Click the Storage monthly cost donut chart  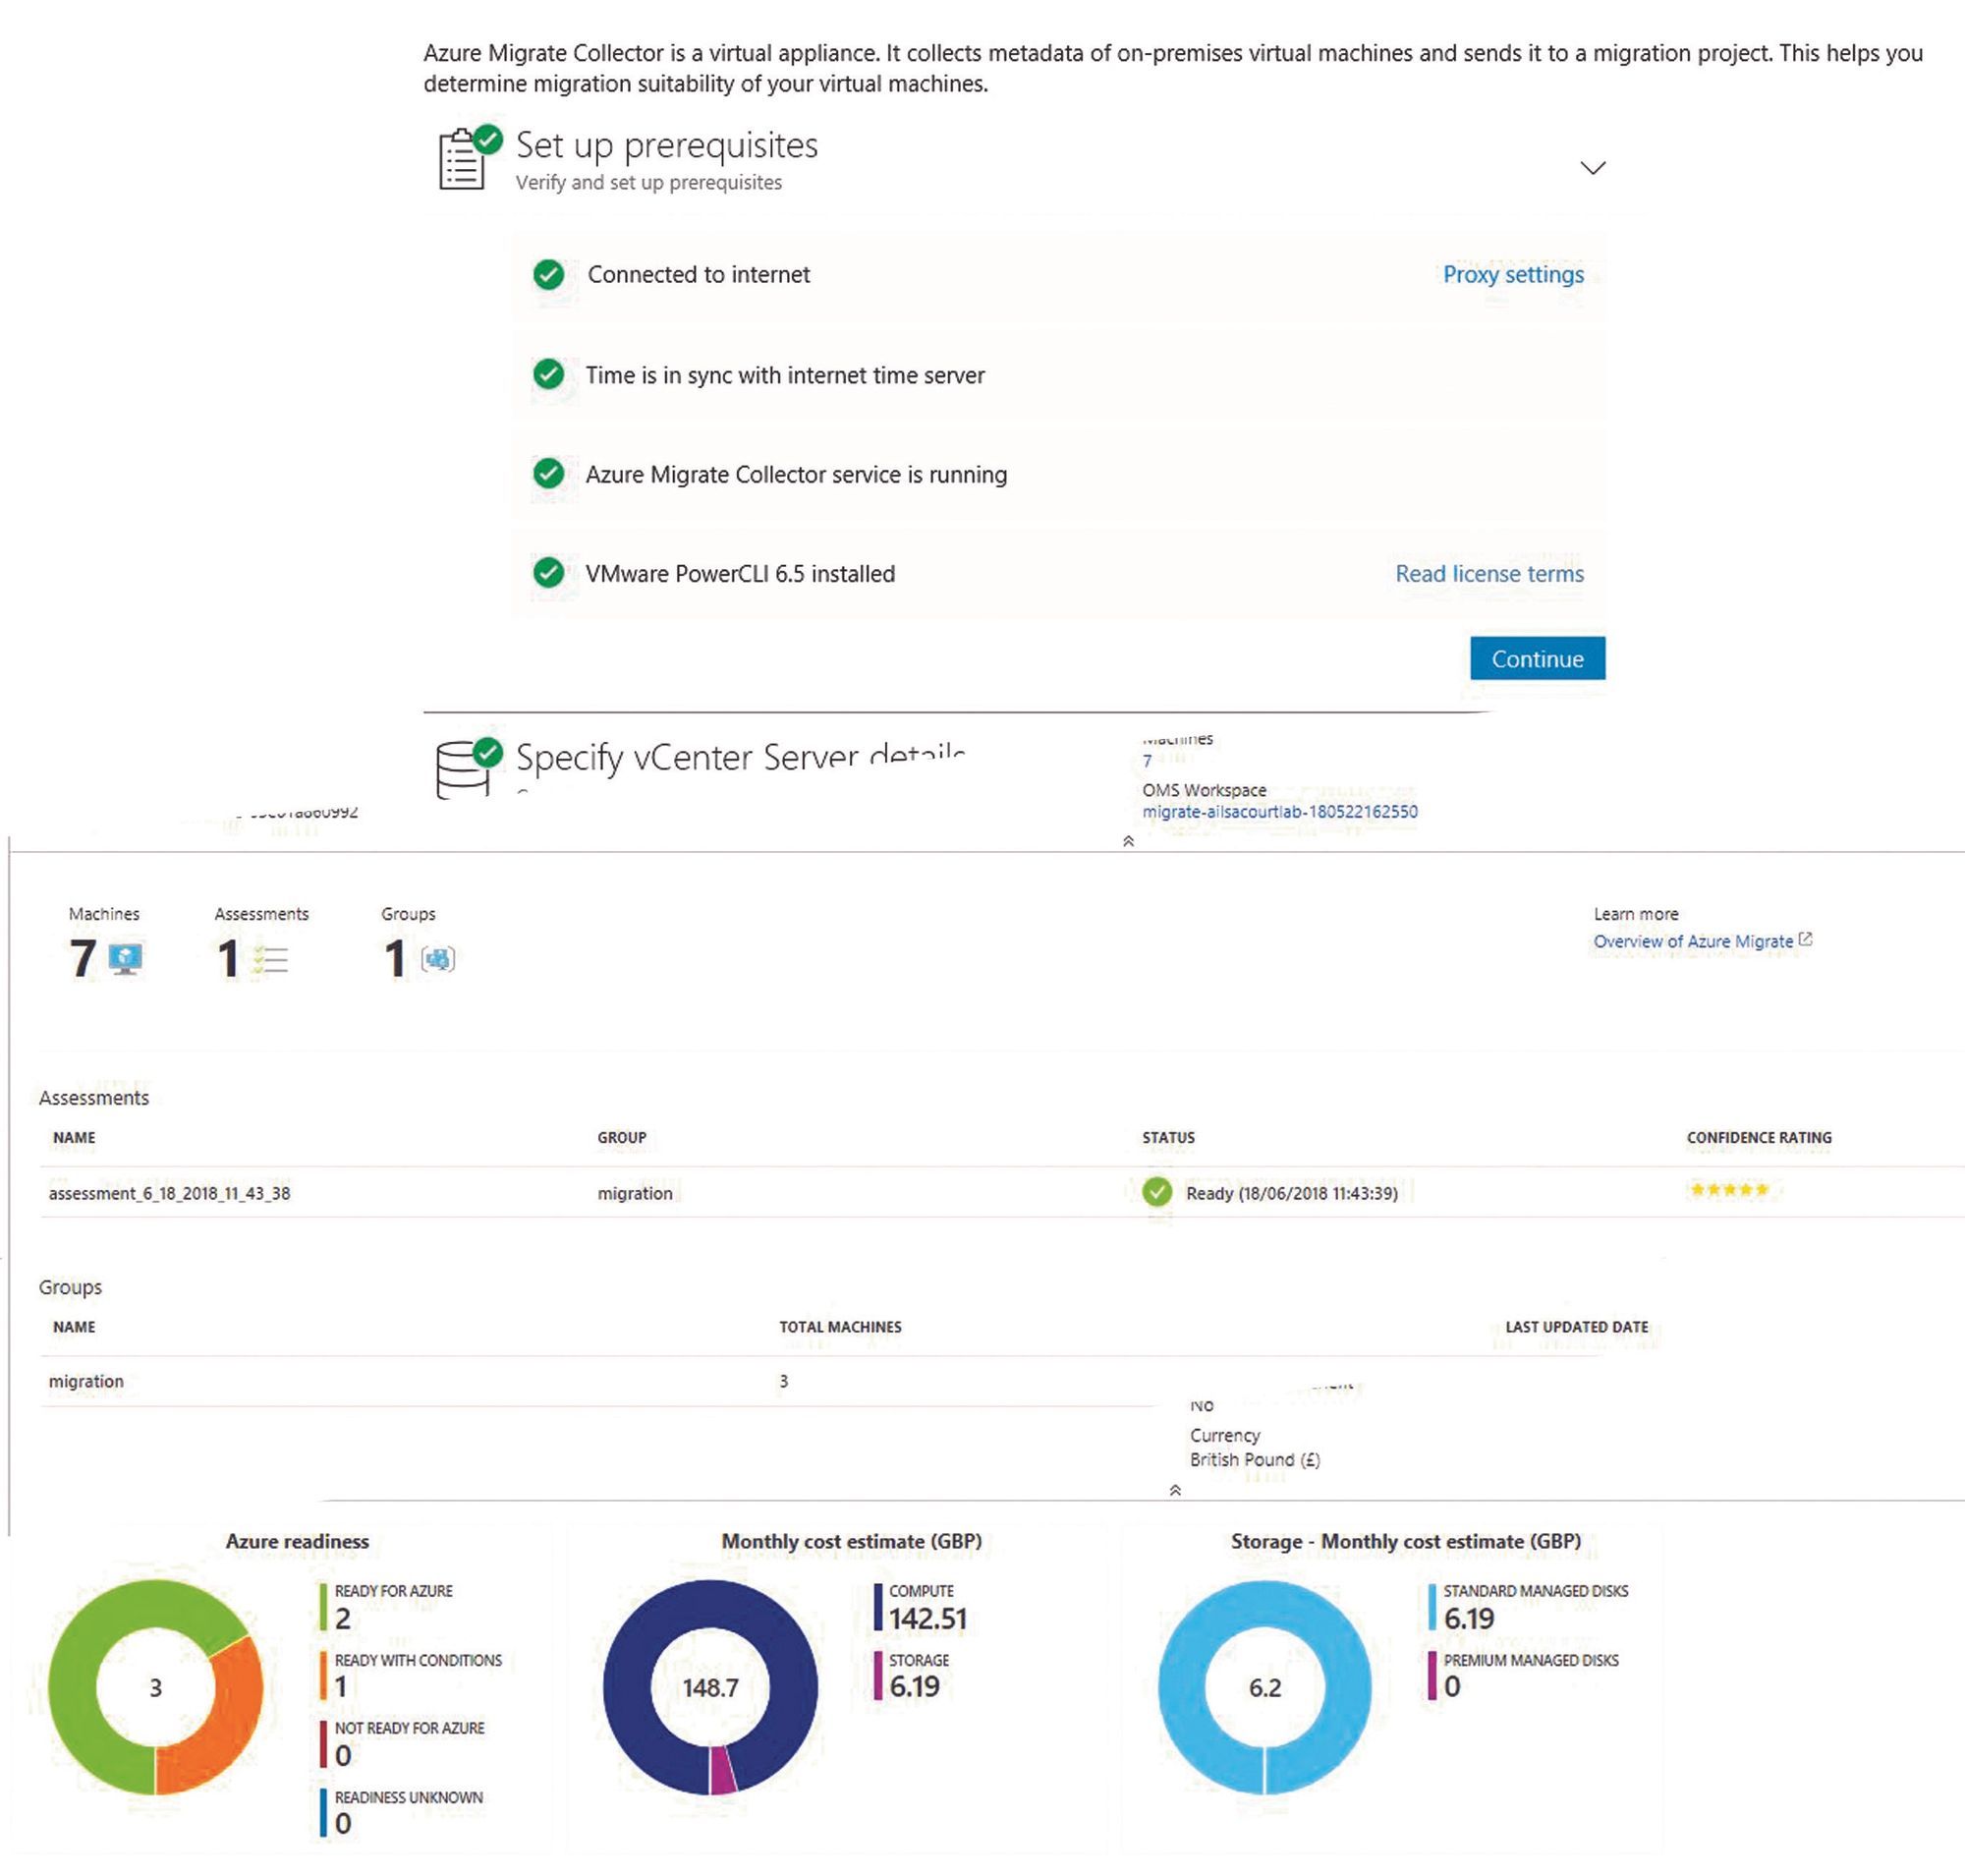1267,1688
